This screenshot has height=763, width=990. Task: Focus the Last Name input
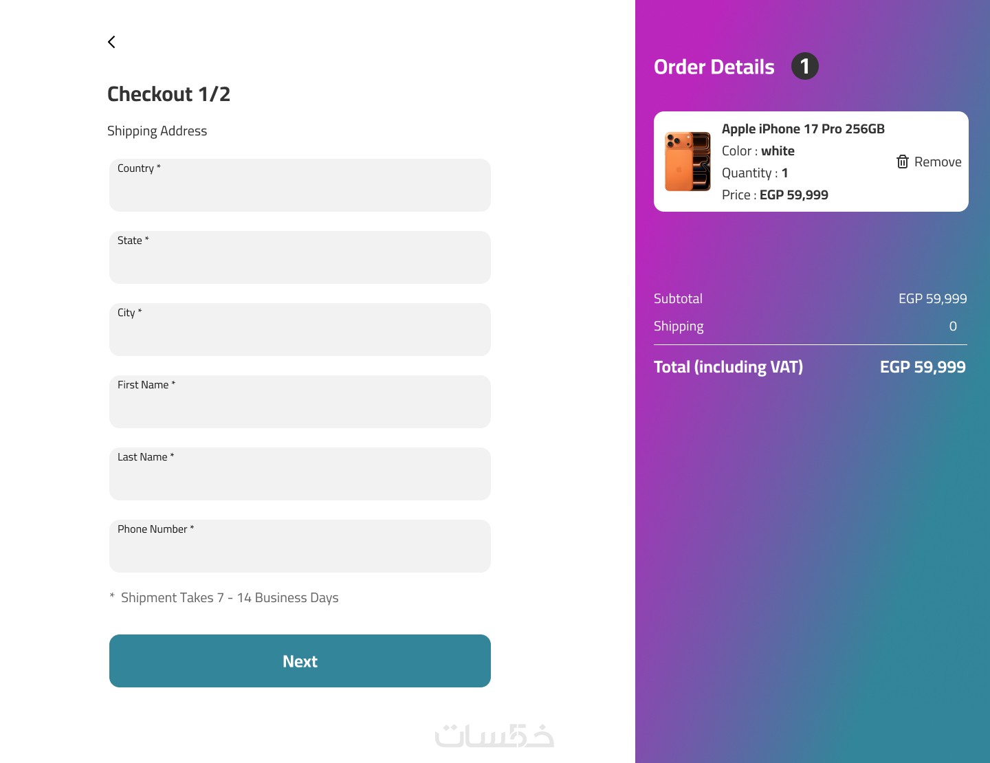coord(300,474)
